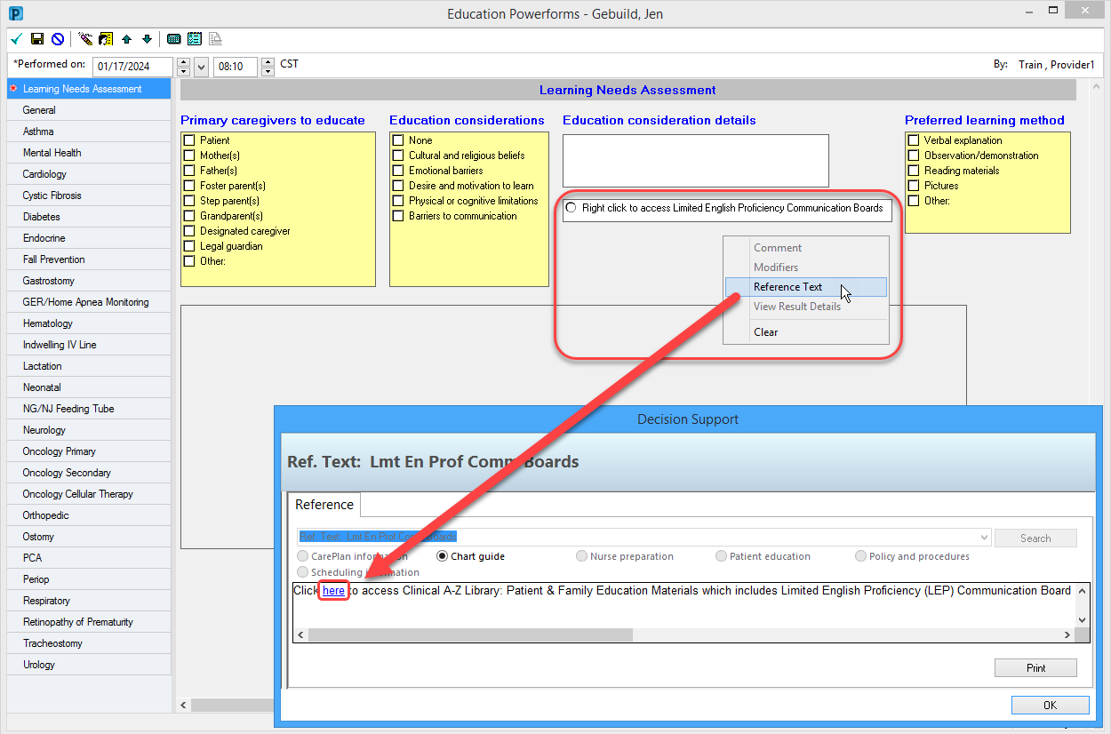Open the calculator icon in toolbar
Image resolution: width=1111 pixels, height=734 pixels.
click(x=174, y=39)
